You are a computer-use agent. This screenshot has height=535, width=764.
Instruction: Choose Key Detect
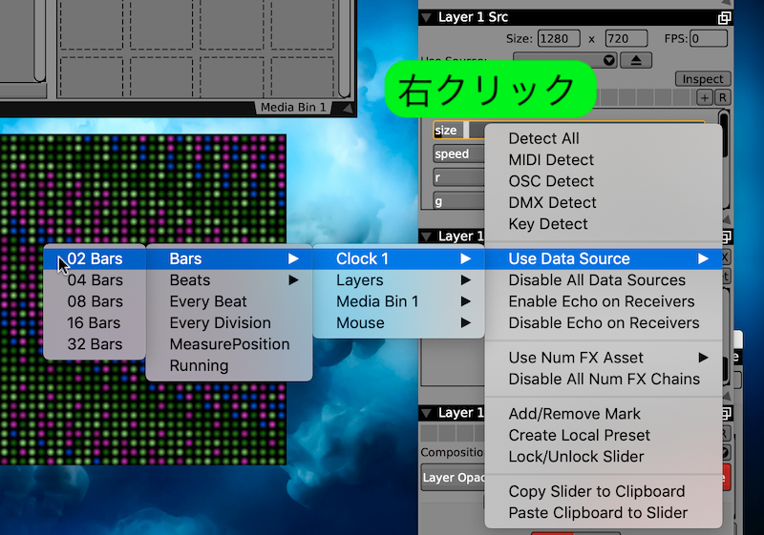pyautogui.click(x=604, y=224)
